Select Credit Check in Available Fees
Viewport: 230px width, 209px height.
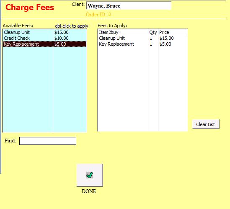tap(44, 38)
